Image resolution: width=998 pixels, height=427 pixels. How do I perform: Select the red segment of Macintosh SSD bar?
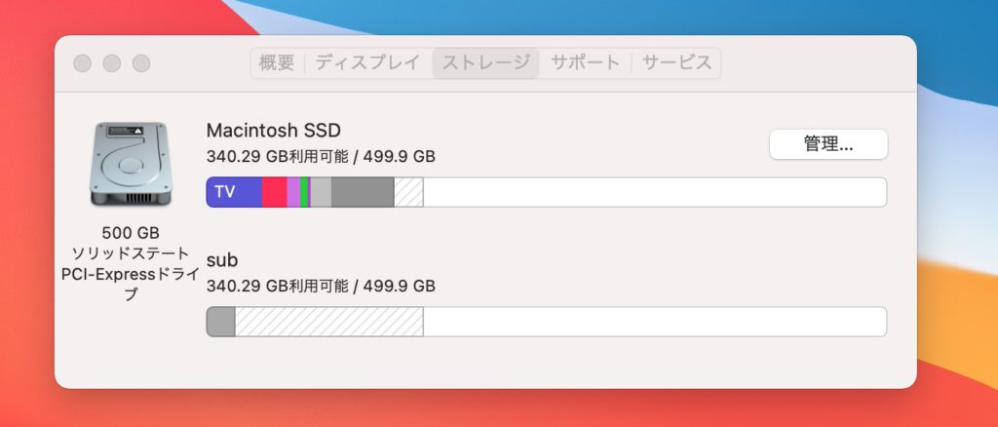(274, 192)
